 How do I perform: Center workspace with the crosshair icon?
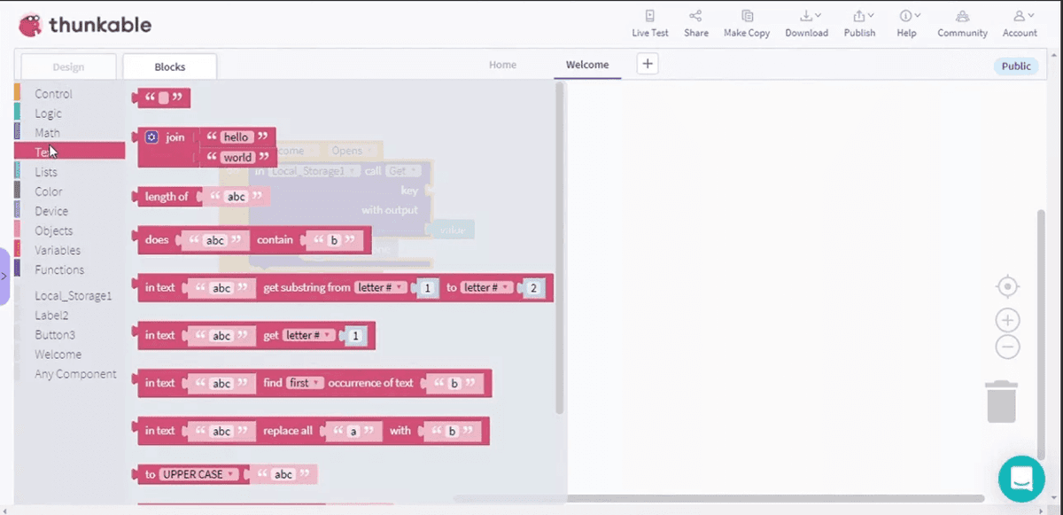1007,287
